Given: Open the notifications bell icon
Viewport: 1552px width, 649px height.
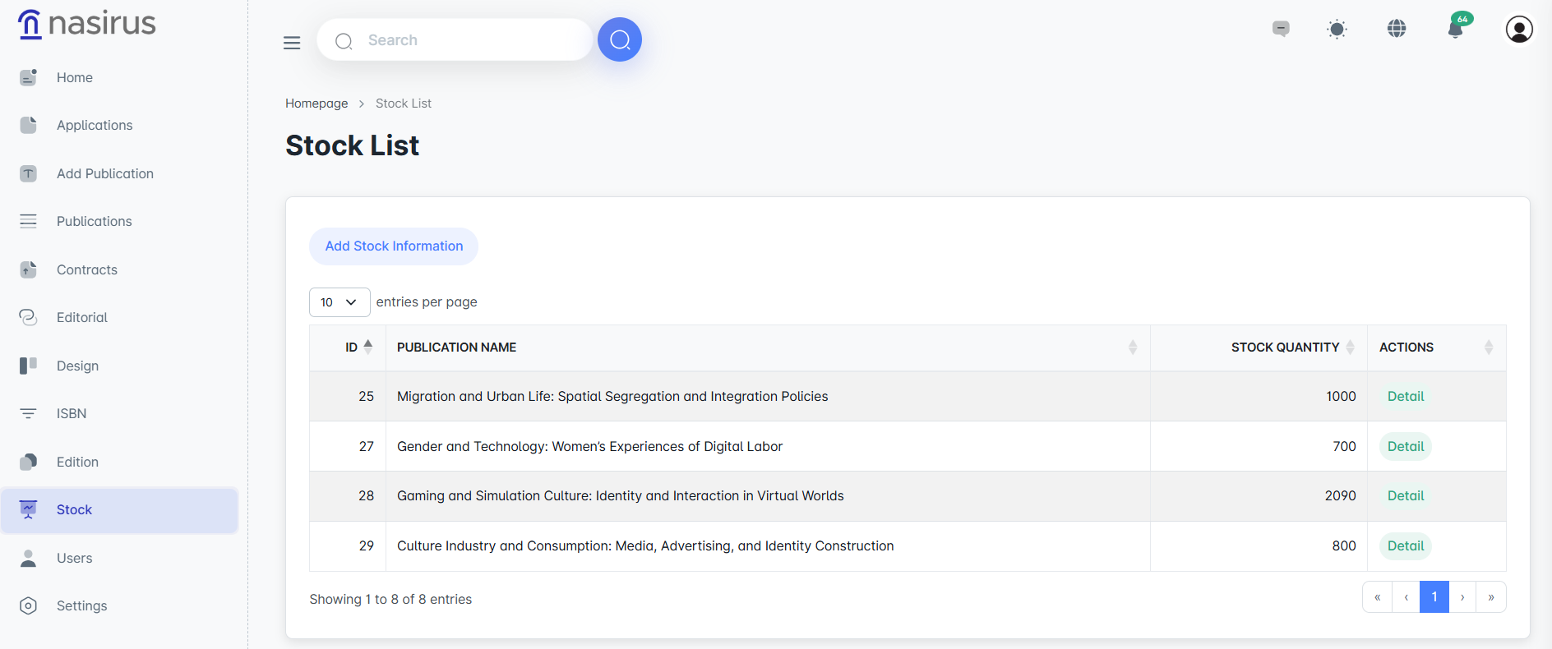Looking at the screenshot, I should (x=1455, y=30).
